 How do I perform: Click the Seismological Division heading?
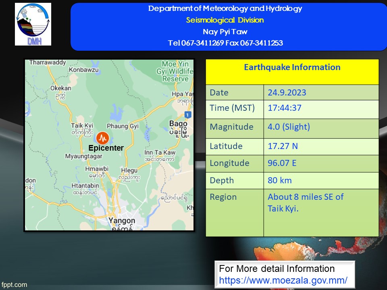tap(225, 20)
